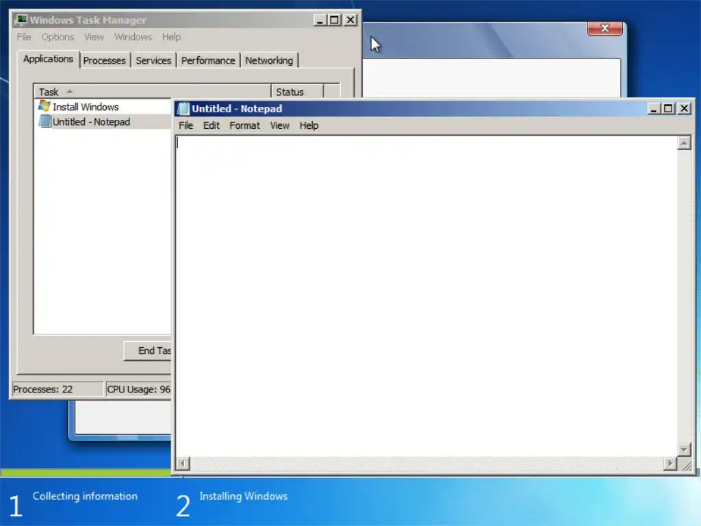Open Notepad's View menu
701x526 pixels.
point(279,126)
